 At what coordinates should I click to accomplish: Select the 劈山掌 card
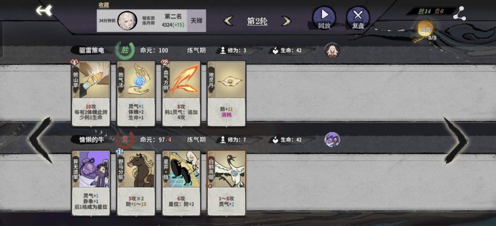[91, 94]
